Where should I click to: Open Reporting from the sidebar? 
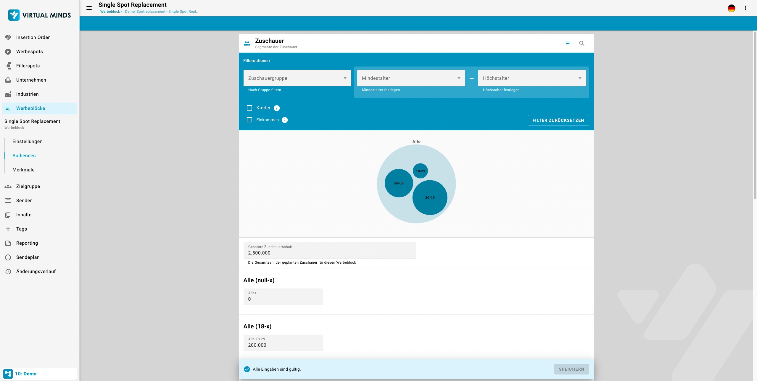pos(27,243)
